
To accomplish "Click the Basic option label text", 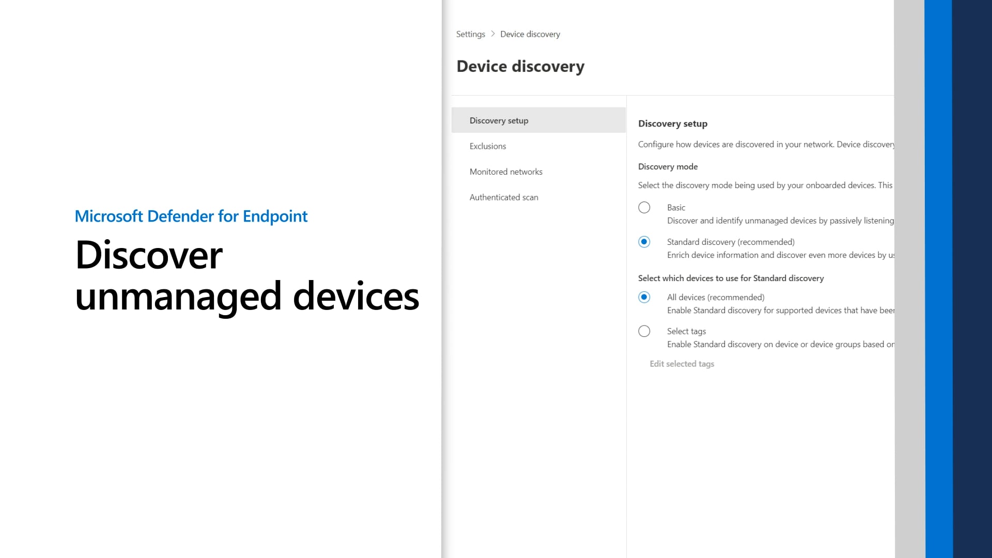I will pos(676,207).
